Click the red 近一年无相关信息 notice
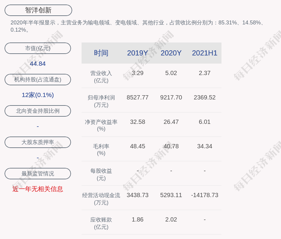Viewport: 281px width, 239px height. pyautogui.click(x=38, y=189)
